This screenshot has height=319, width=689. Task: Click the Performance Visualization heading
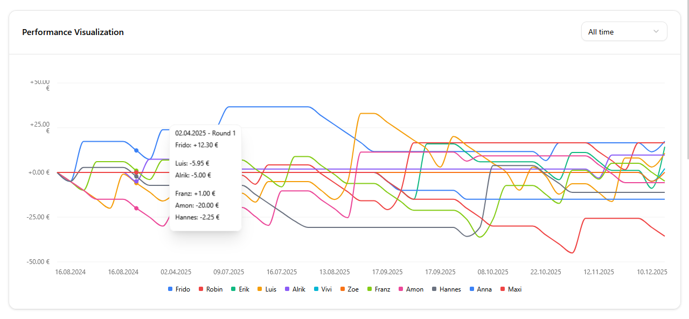click(x=73, y=32)
